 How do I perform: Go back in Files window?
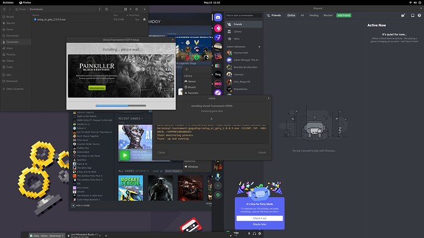pos(4,9)
